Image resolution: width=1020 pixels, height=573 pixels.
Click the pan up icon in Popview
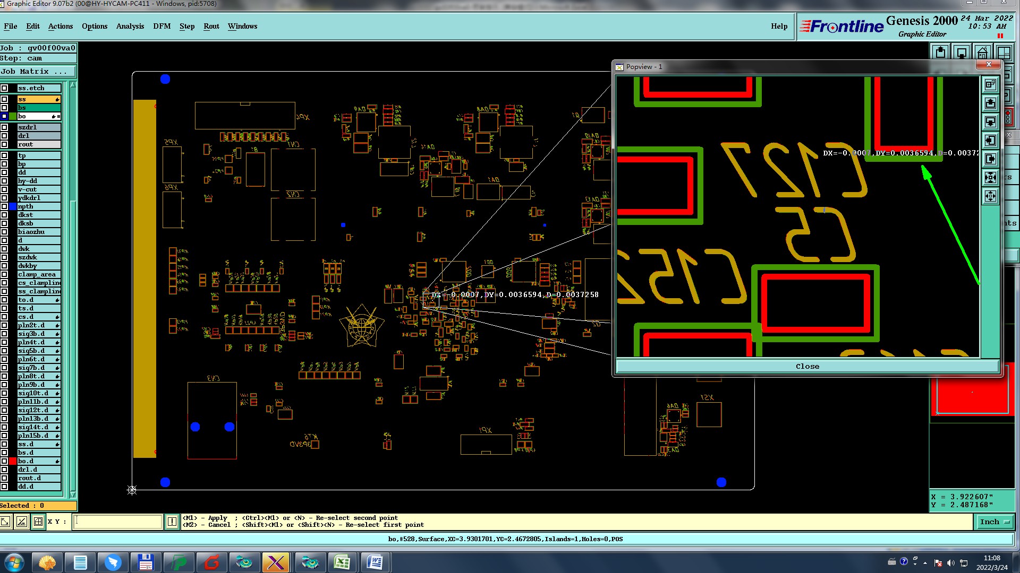coord(990,103)
